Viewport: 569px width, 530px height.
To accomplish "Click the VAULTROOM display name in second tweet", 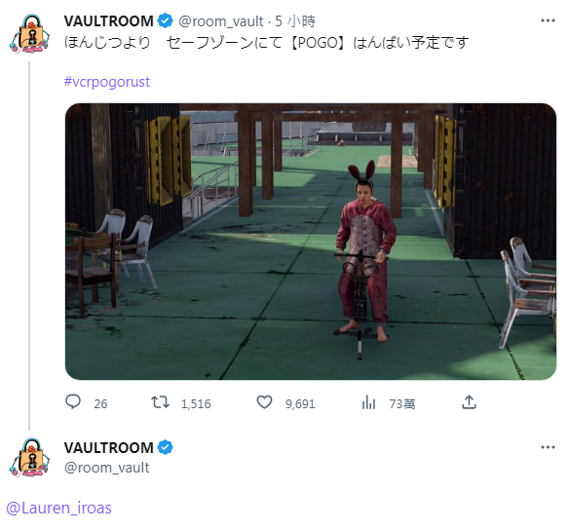I will point(109,447).
